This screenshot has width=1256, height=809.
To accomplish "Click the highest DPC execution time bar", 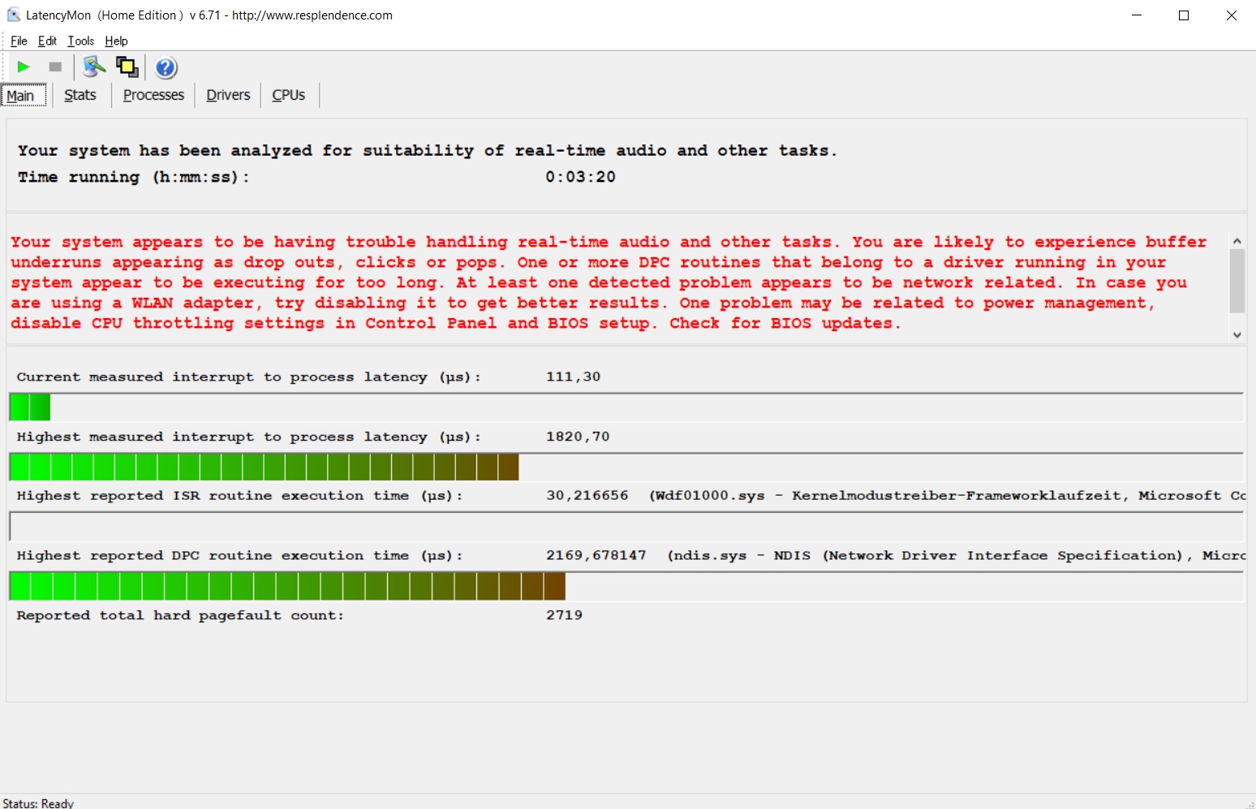I will tap(626, 586).
